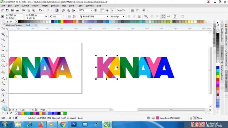
Task: Expand the Undo history dropdown arrow
Action: click(43, 10)
